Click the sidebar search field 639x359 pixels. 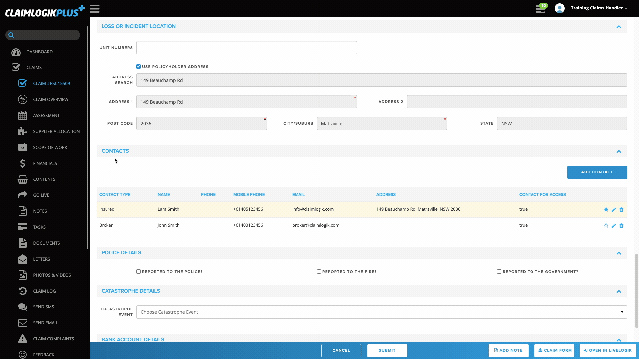43,35
